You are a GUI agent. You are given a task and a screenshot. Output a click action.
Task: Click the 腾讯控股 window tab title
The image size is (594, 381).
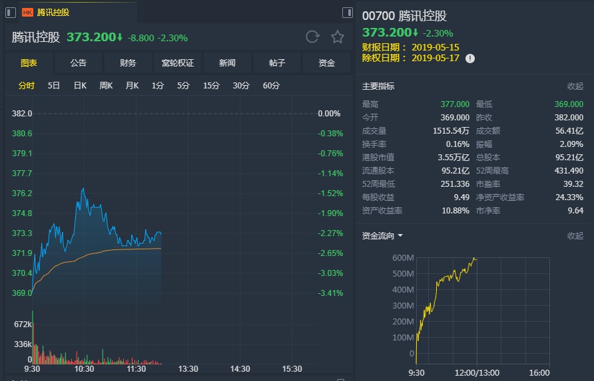pos(53,12)
